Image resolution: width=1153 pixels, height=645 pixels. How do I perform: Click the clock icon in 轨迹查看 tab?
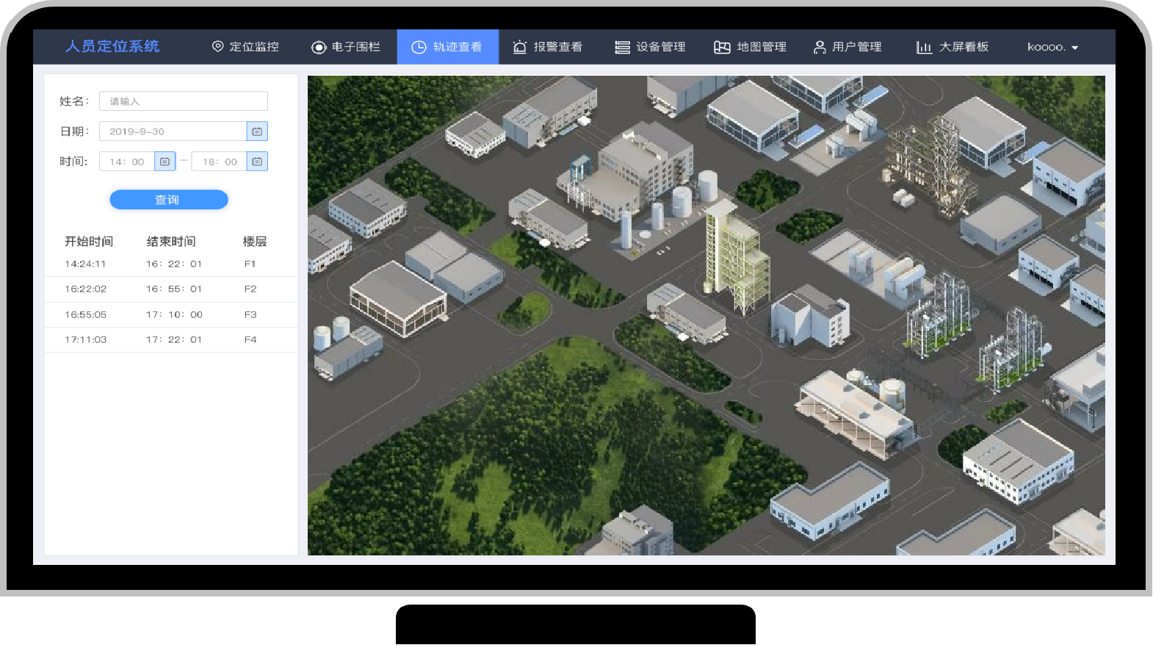pyautogui.click(x=419, y=47)
